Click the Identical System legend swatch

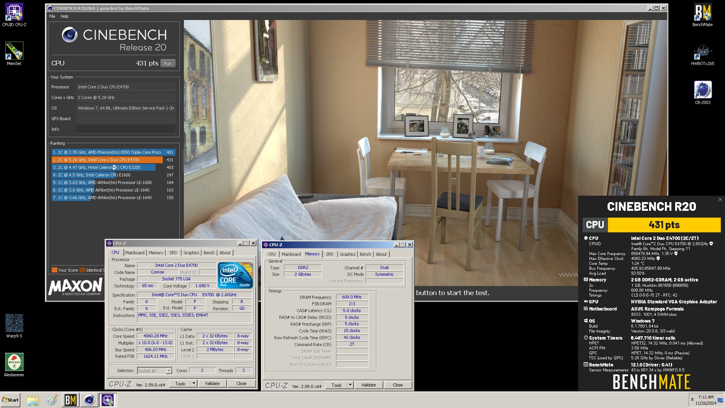click(x=82, y=270)
